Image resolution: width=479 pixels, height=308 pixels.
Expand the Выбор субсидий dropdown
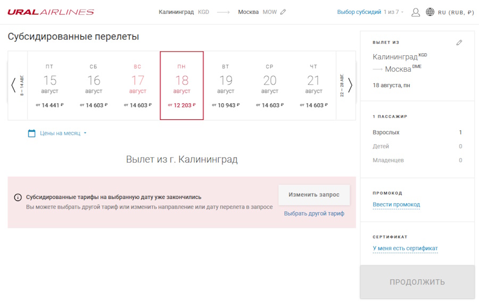click(x=370, y=12)
